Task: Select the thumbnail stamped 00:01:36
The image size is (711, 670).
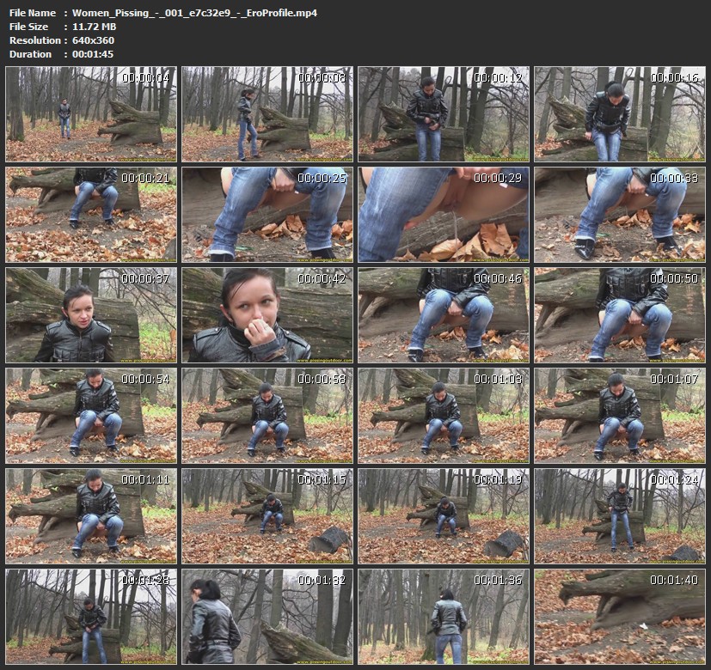Action: point(444,616)
